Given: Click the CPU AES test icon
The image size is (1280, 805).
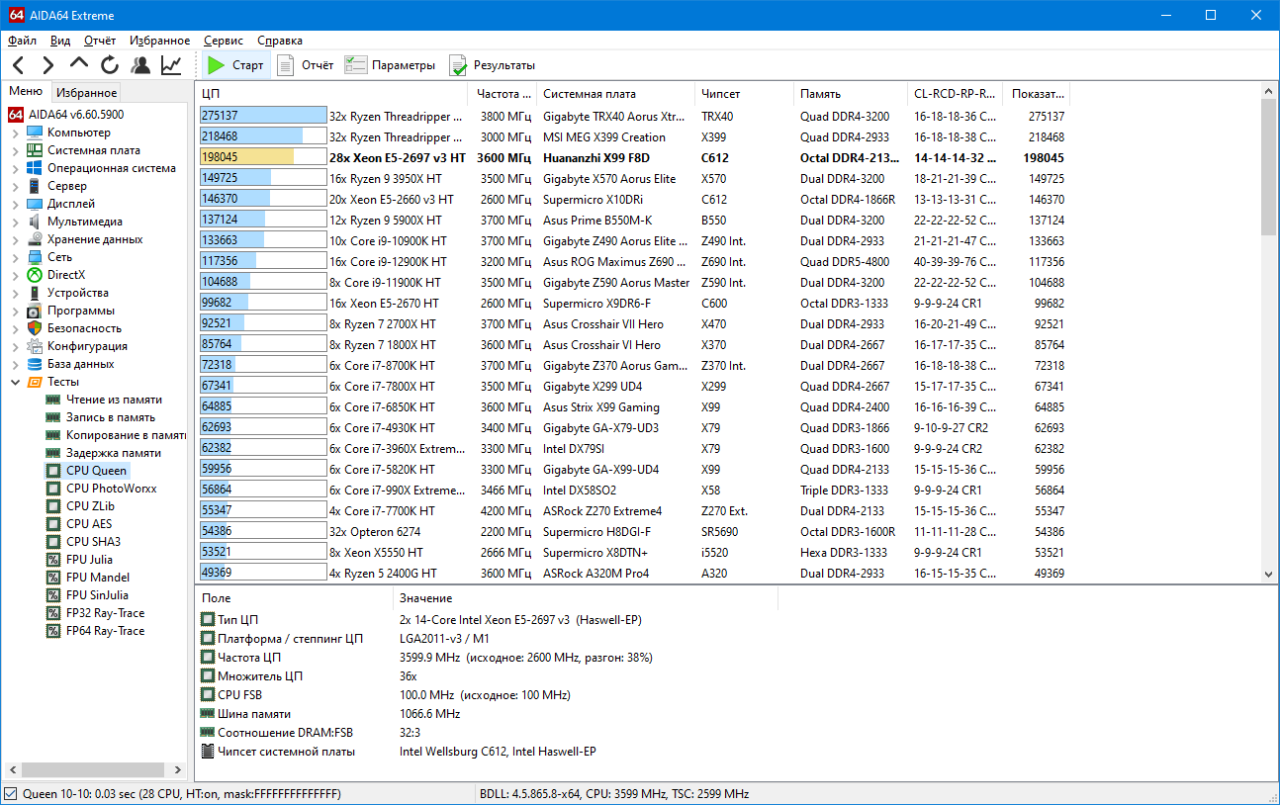Looking at the screenshot, I should (53, 524).
